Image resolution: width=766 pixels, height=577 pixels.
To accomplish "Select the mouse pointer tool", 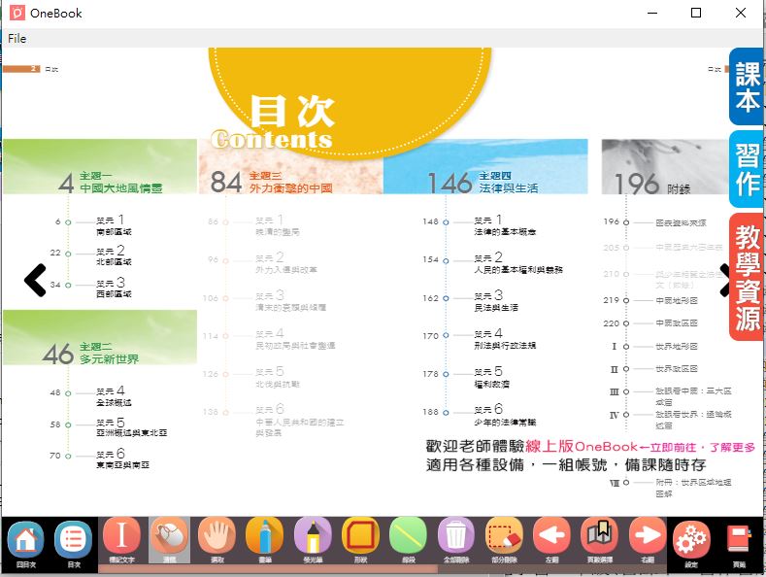I will pyautogui.click(x=170, y=538).
